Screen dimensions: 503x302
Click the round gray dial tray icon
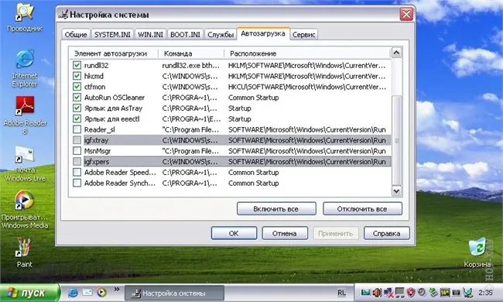(x=422, y=292)
